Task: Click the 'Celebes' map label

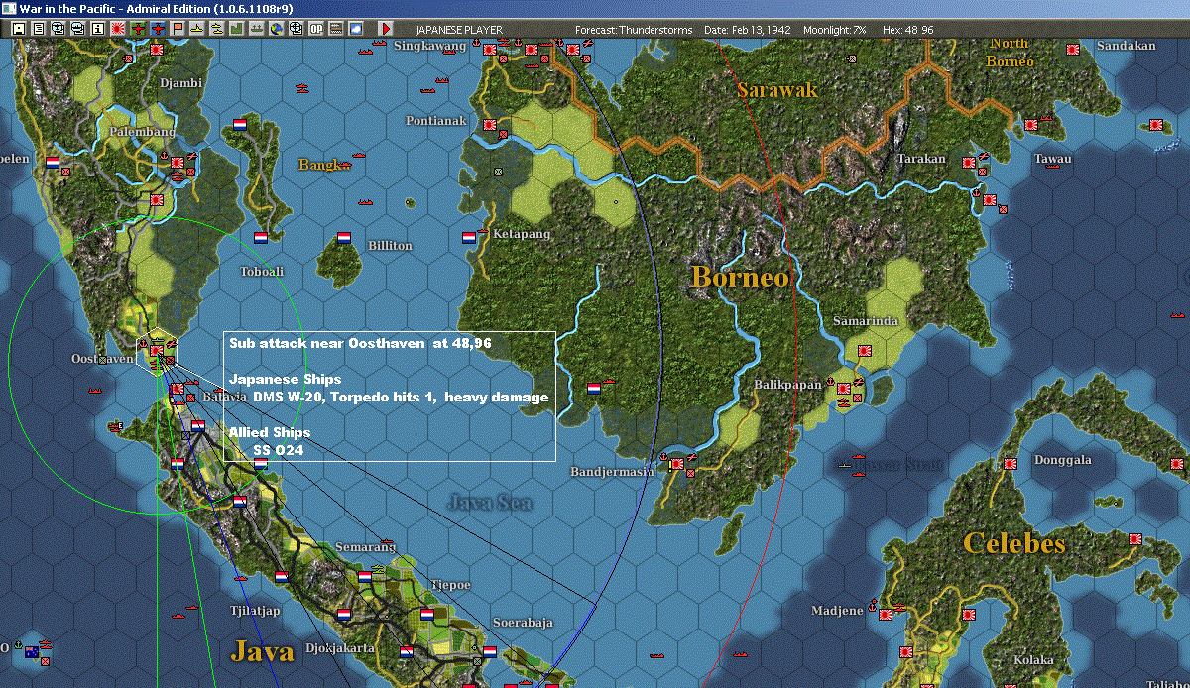Action: pos(1014,543)
